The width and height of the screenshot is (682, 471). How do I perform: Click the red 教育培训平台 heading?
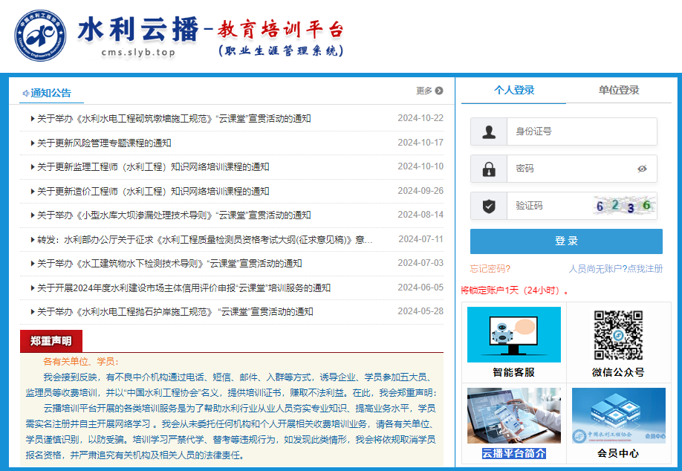[281, 30]
